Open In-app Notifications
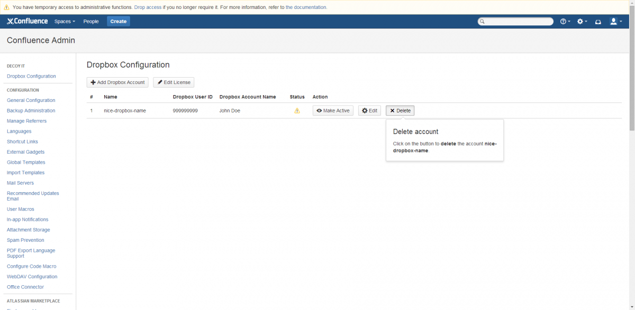 click(x=28, y=220)
